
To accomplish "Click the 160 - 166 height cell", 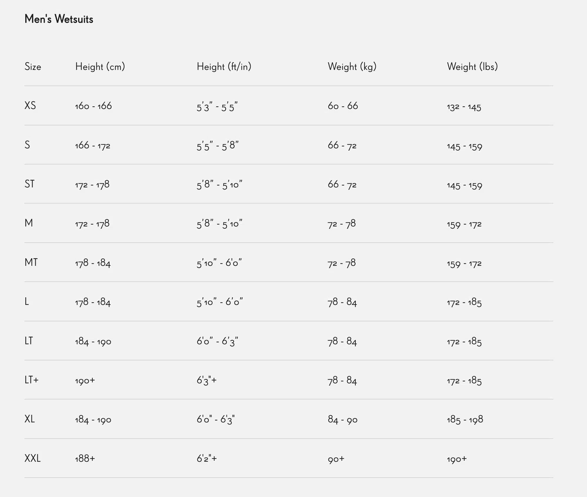I will [x=93, y=106].
